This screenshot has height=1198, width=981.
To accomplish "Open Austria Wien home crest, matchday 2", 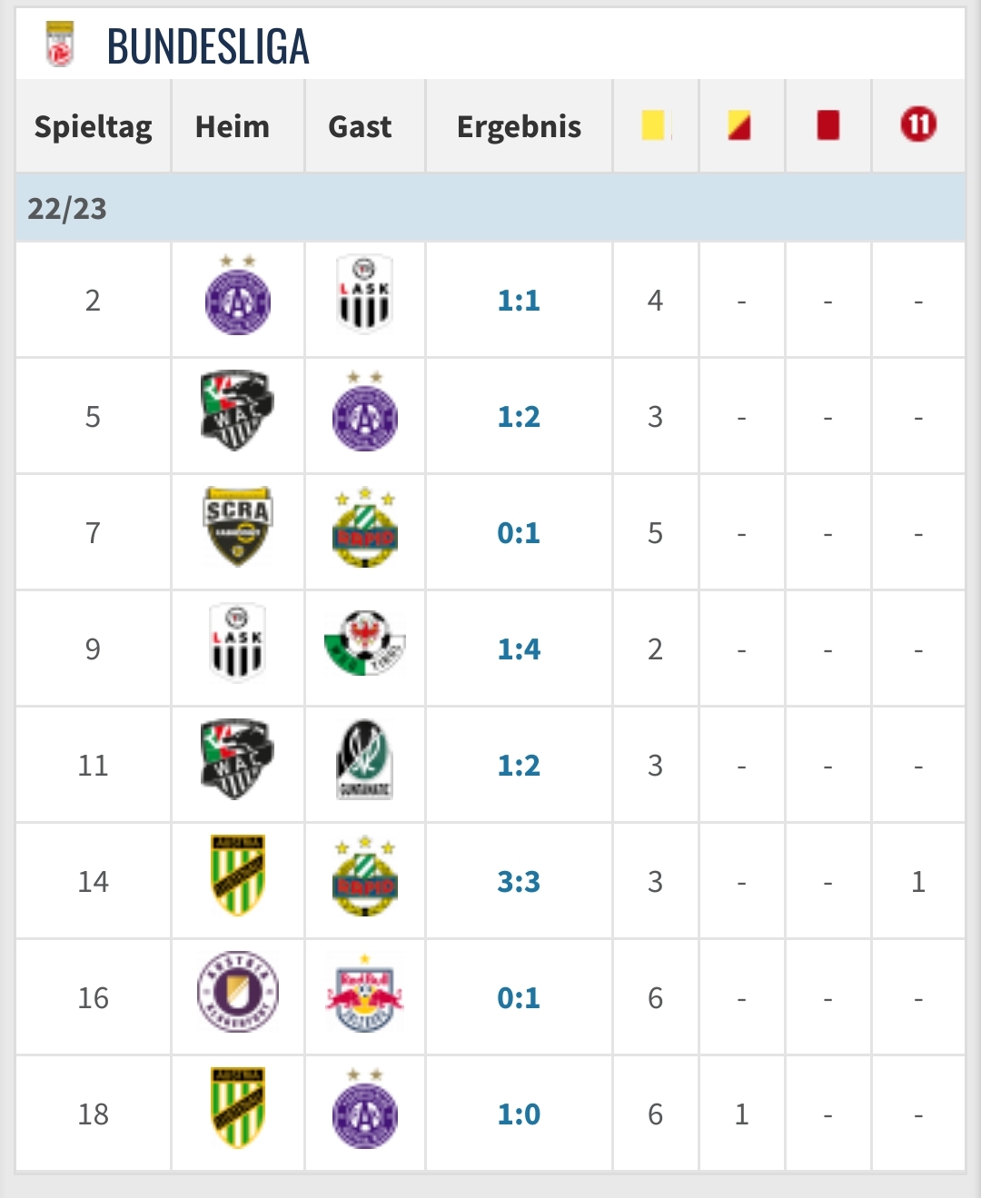I will [x=238, y=296].
